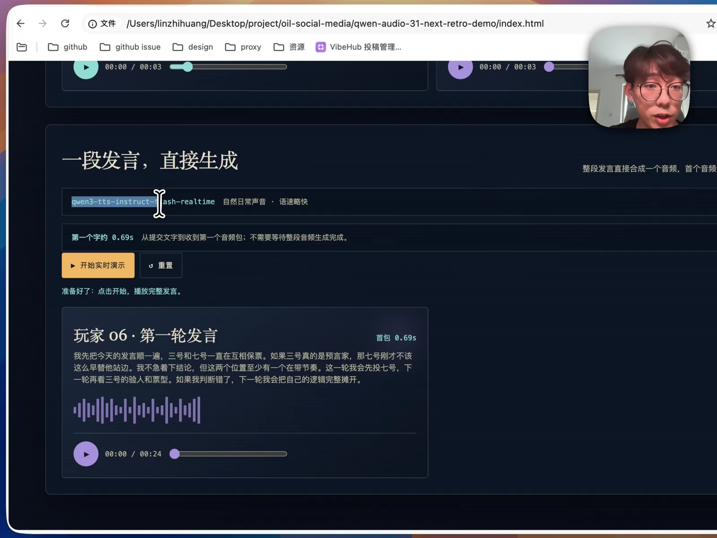
Task: Open the github bookmark folder
Action: [x=68, y=47]
